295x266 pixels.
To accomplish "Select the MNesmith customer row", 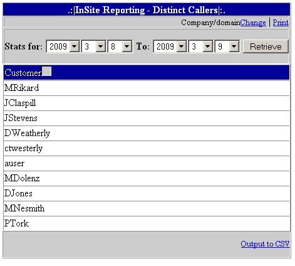I will (x=147, y=208).
